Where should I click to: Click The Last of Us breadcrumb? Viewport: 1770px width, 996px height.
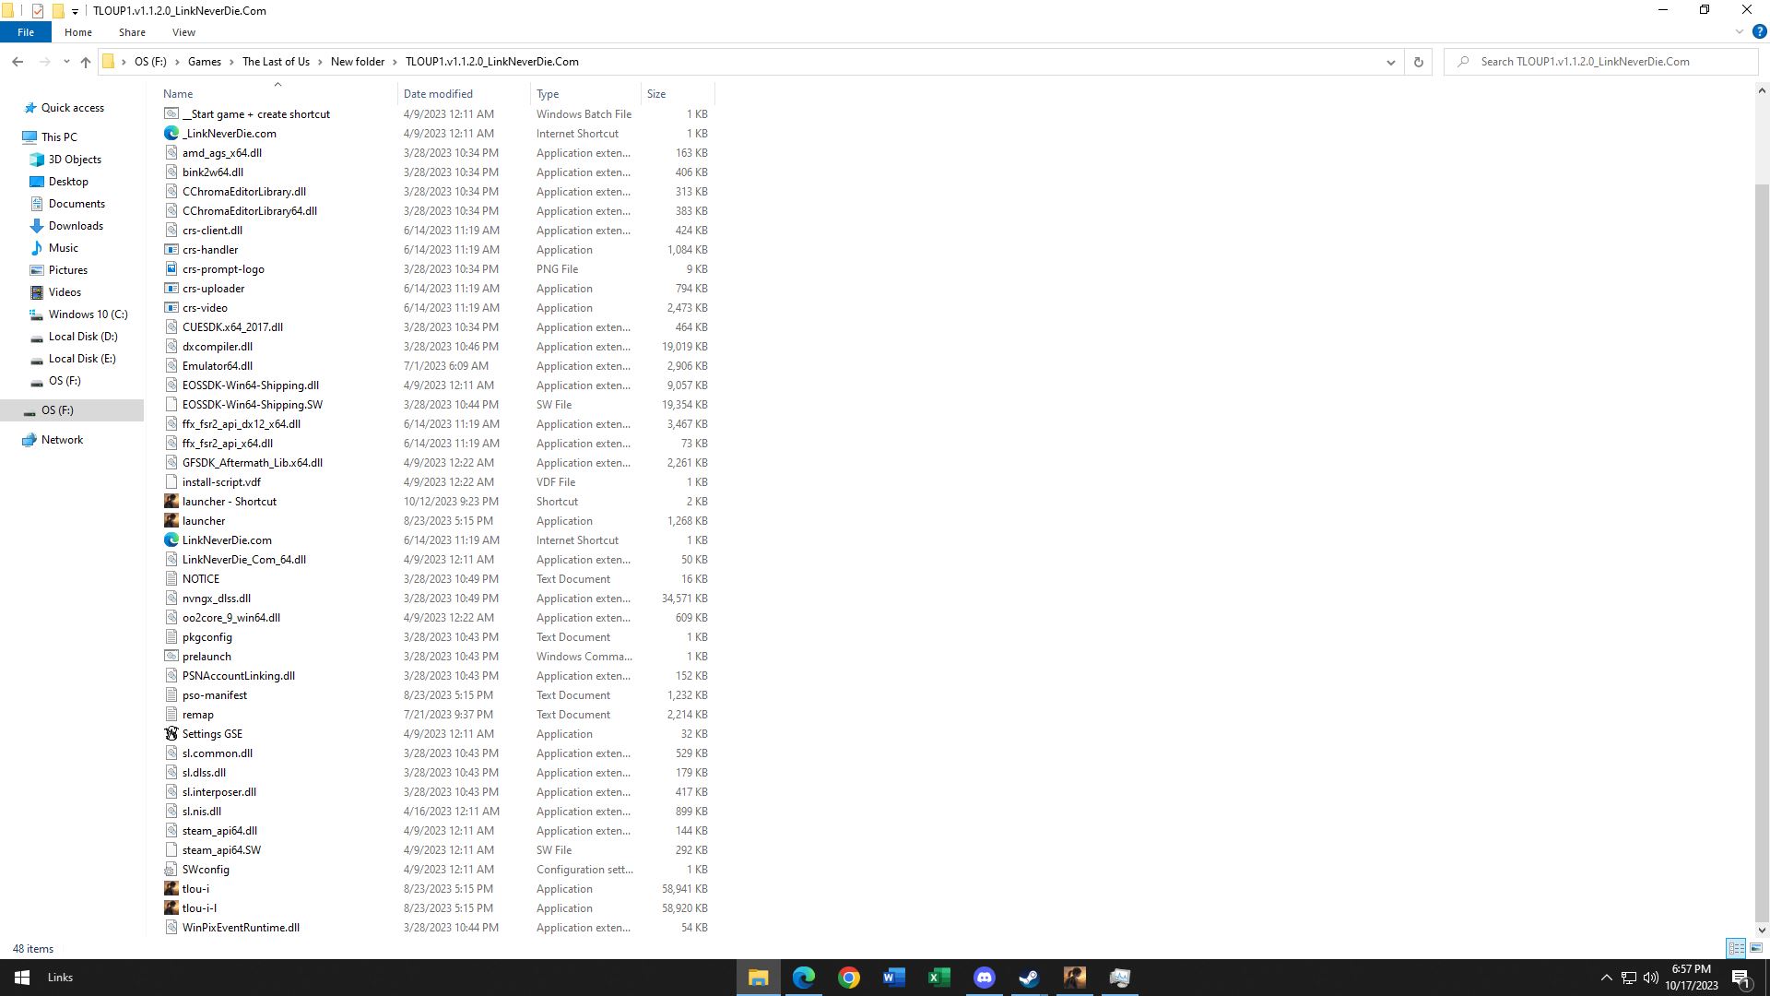pos(276,62)
